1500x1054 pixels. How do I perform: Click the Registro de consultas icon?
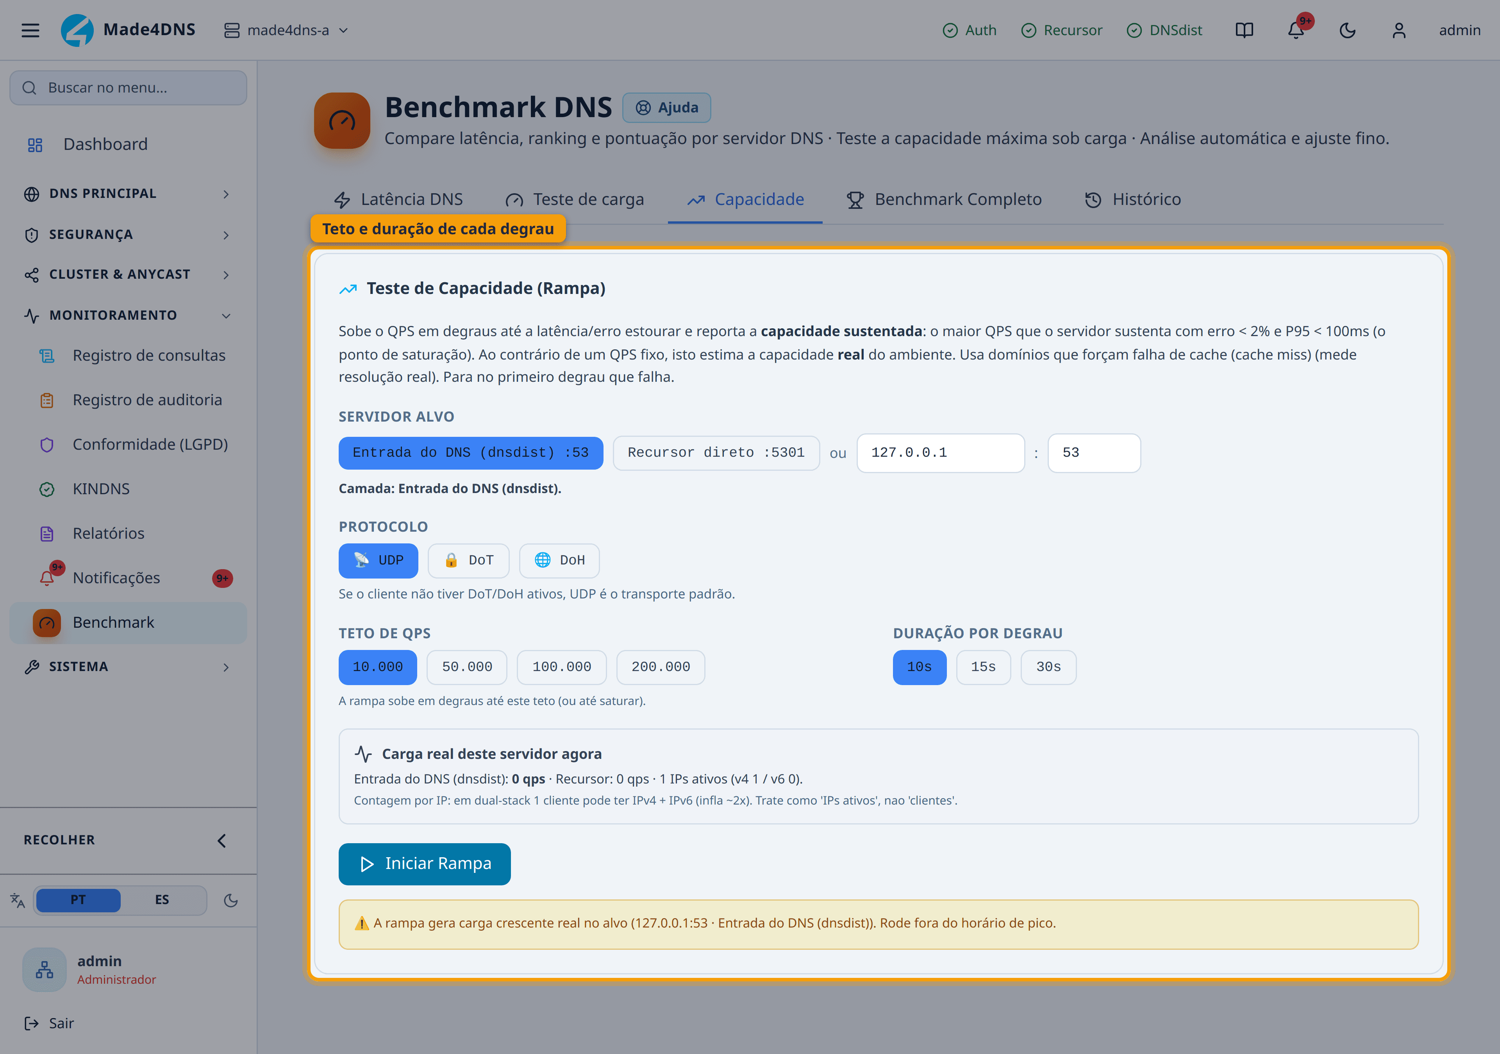(46, 356)
